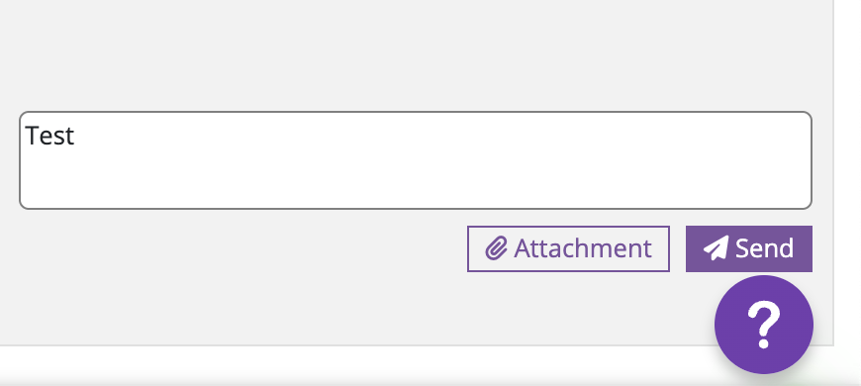The height and width of the screenshot is (386, 861).
Task: Attach a file using the paperclip
Action: [x=496, y=248]
